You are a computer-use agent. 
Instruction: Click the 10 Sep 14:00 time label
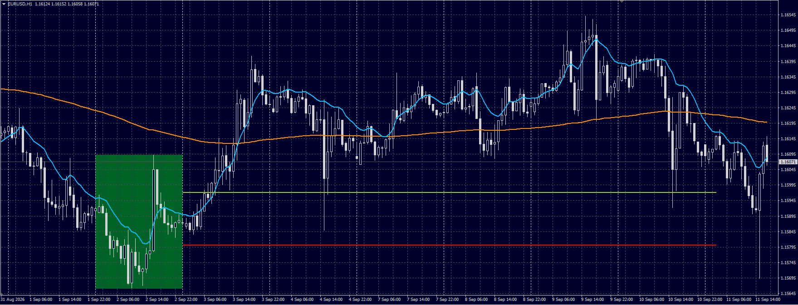click(x=681, y=300)
